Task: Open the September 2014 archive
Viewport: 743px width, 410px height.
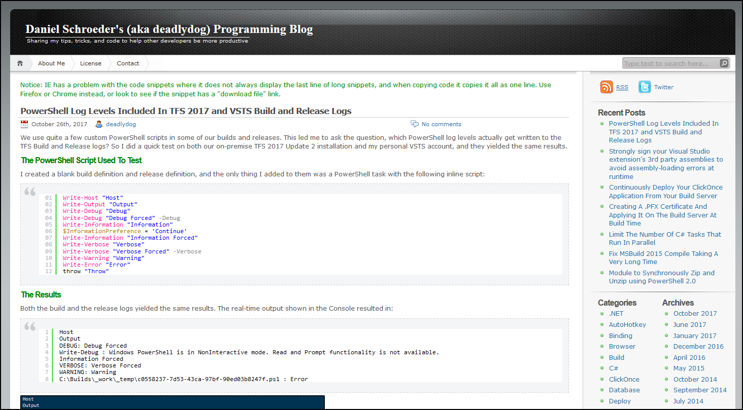Action: tap(700, 390)
